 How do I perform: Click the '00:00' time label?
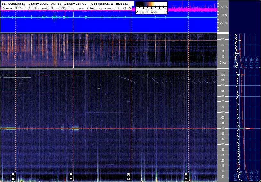coord(186,177)
